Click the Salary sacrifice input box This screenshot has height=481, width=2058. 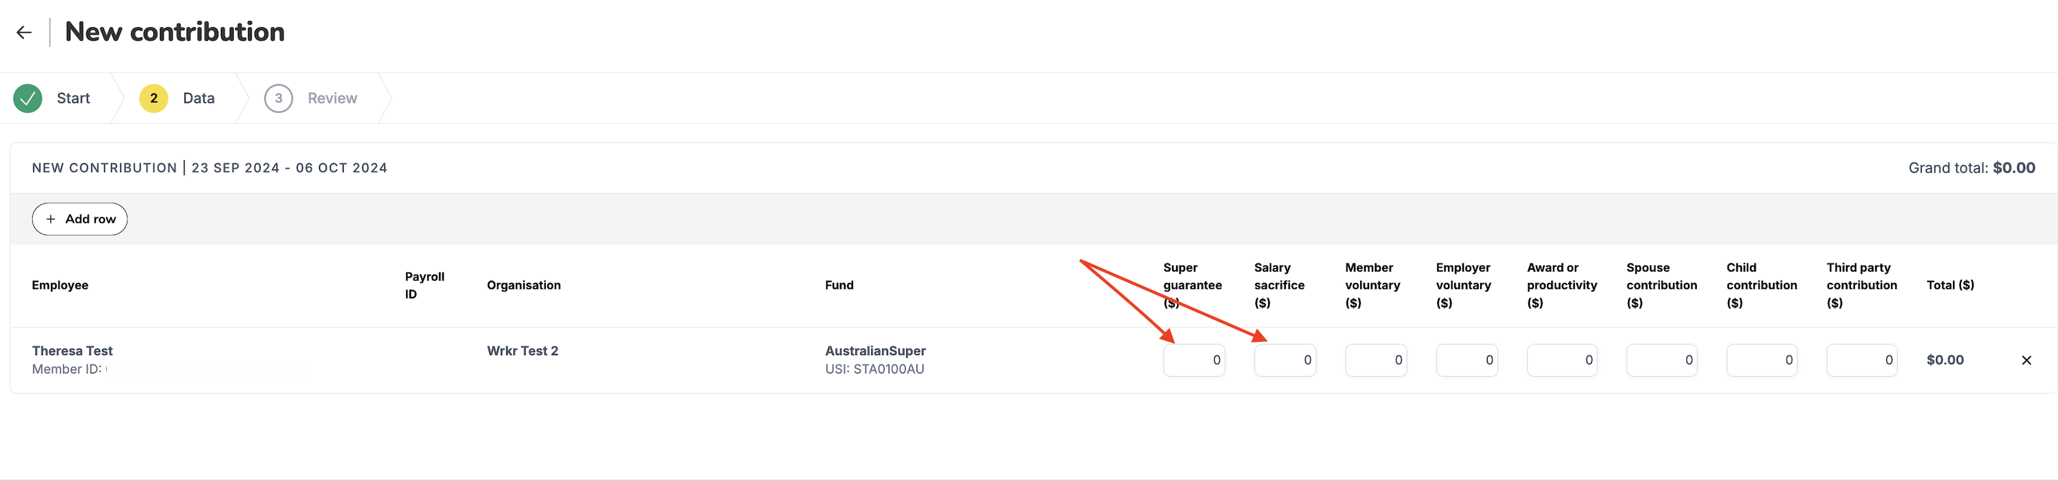click(1285, 360)
